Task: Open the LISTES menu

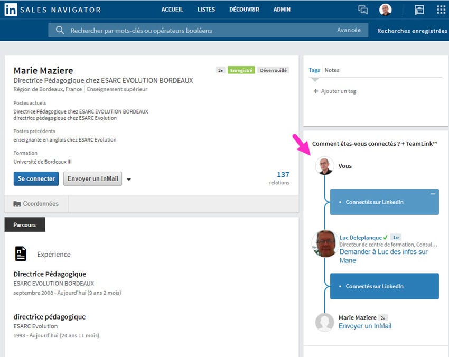Action: pyautogui.click(x=206, y=10)
